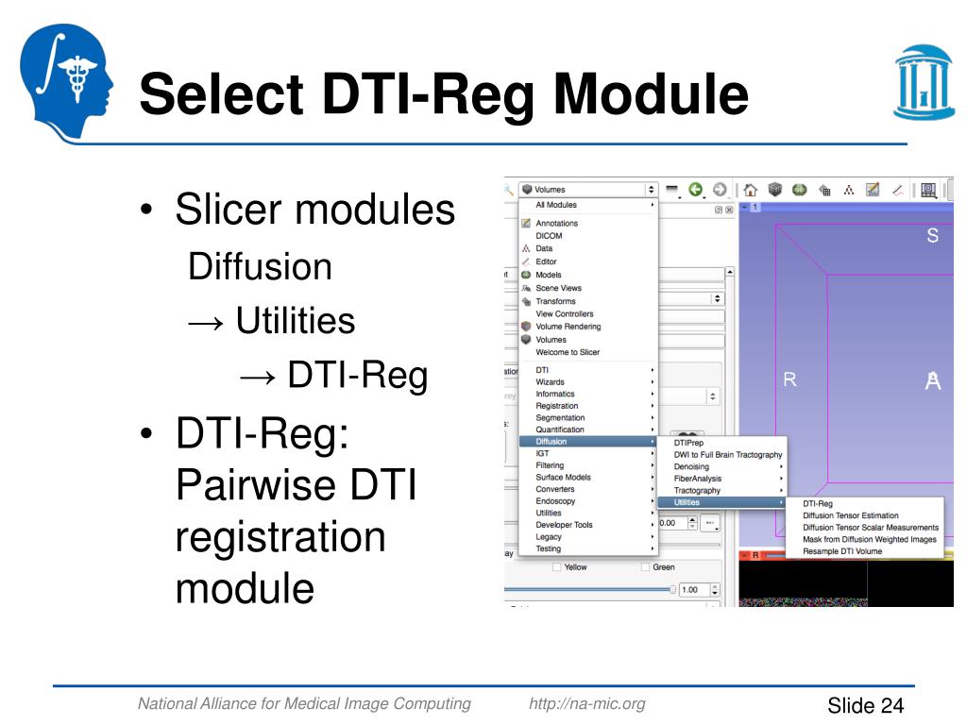Expand the FiberAnalysis submenu
The height and width of the screenshot is (725, 967).
722,479
